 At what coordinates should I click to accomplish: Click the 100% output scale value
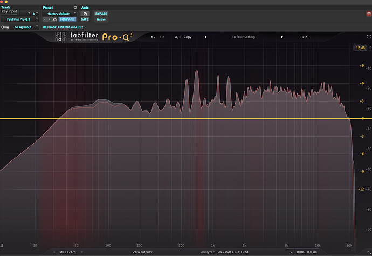pos(300,252)
